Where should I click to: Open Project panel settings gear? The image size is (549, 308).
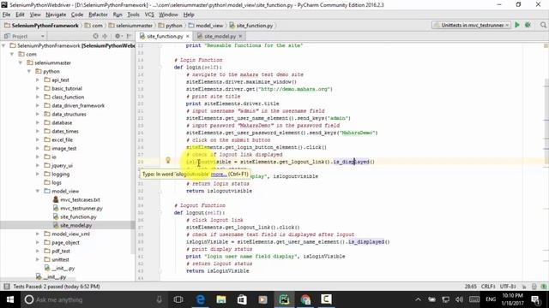[x=118, y=36]
